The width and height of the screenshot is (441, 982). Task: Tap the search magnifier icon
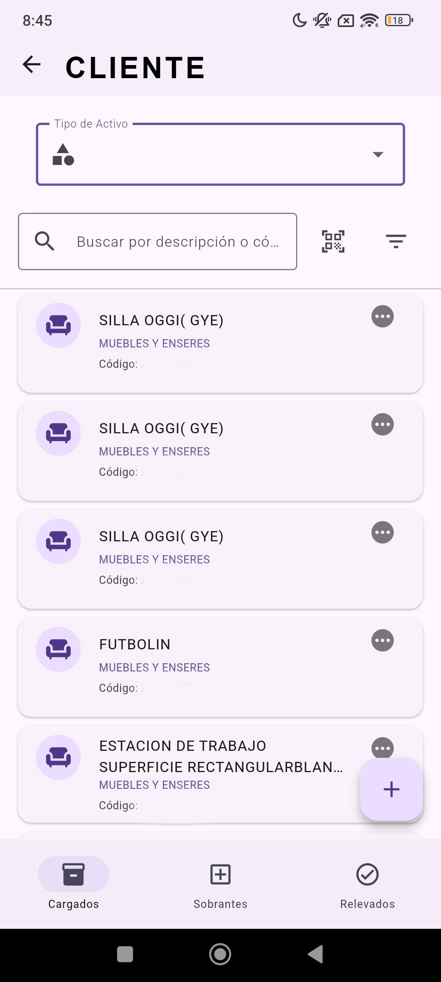click(45, 241)
